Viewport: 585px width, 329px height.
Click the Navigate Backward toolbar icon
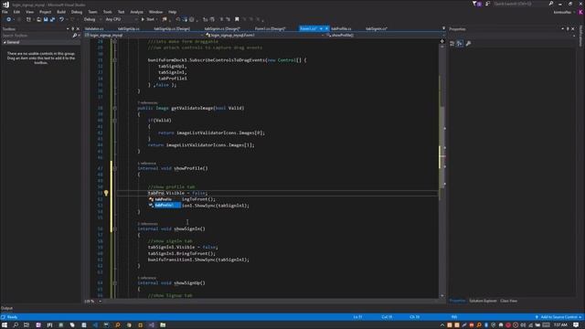click(8, 19)
